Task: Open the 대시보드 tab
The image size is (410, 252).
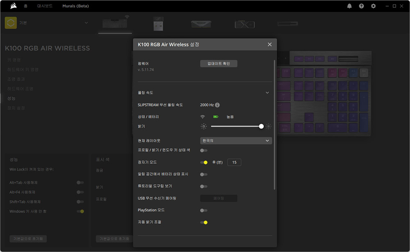Action: (x=45, y=6)
